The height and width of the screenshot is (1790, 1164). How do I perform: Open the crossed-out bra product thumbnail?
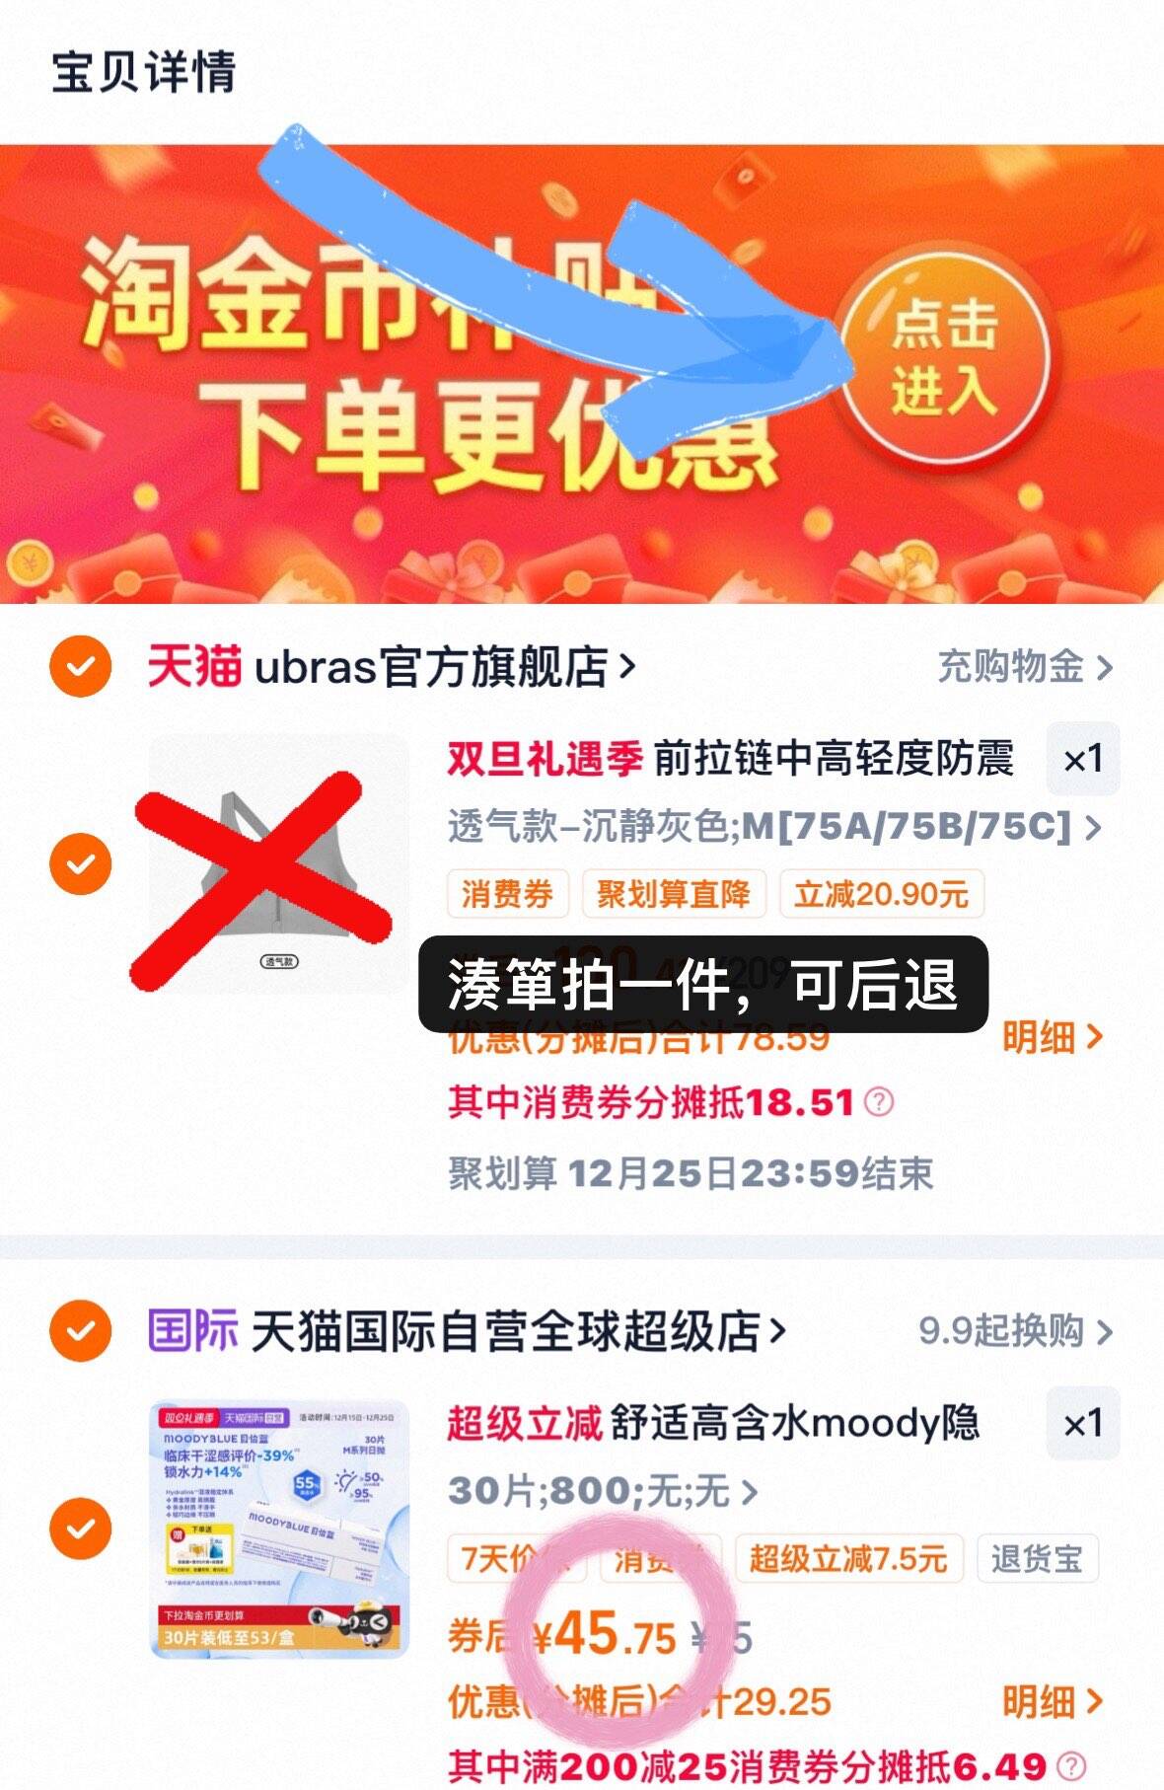pos(279,864)
